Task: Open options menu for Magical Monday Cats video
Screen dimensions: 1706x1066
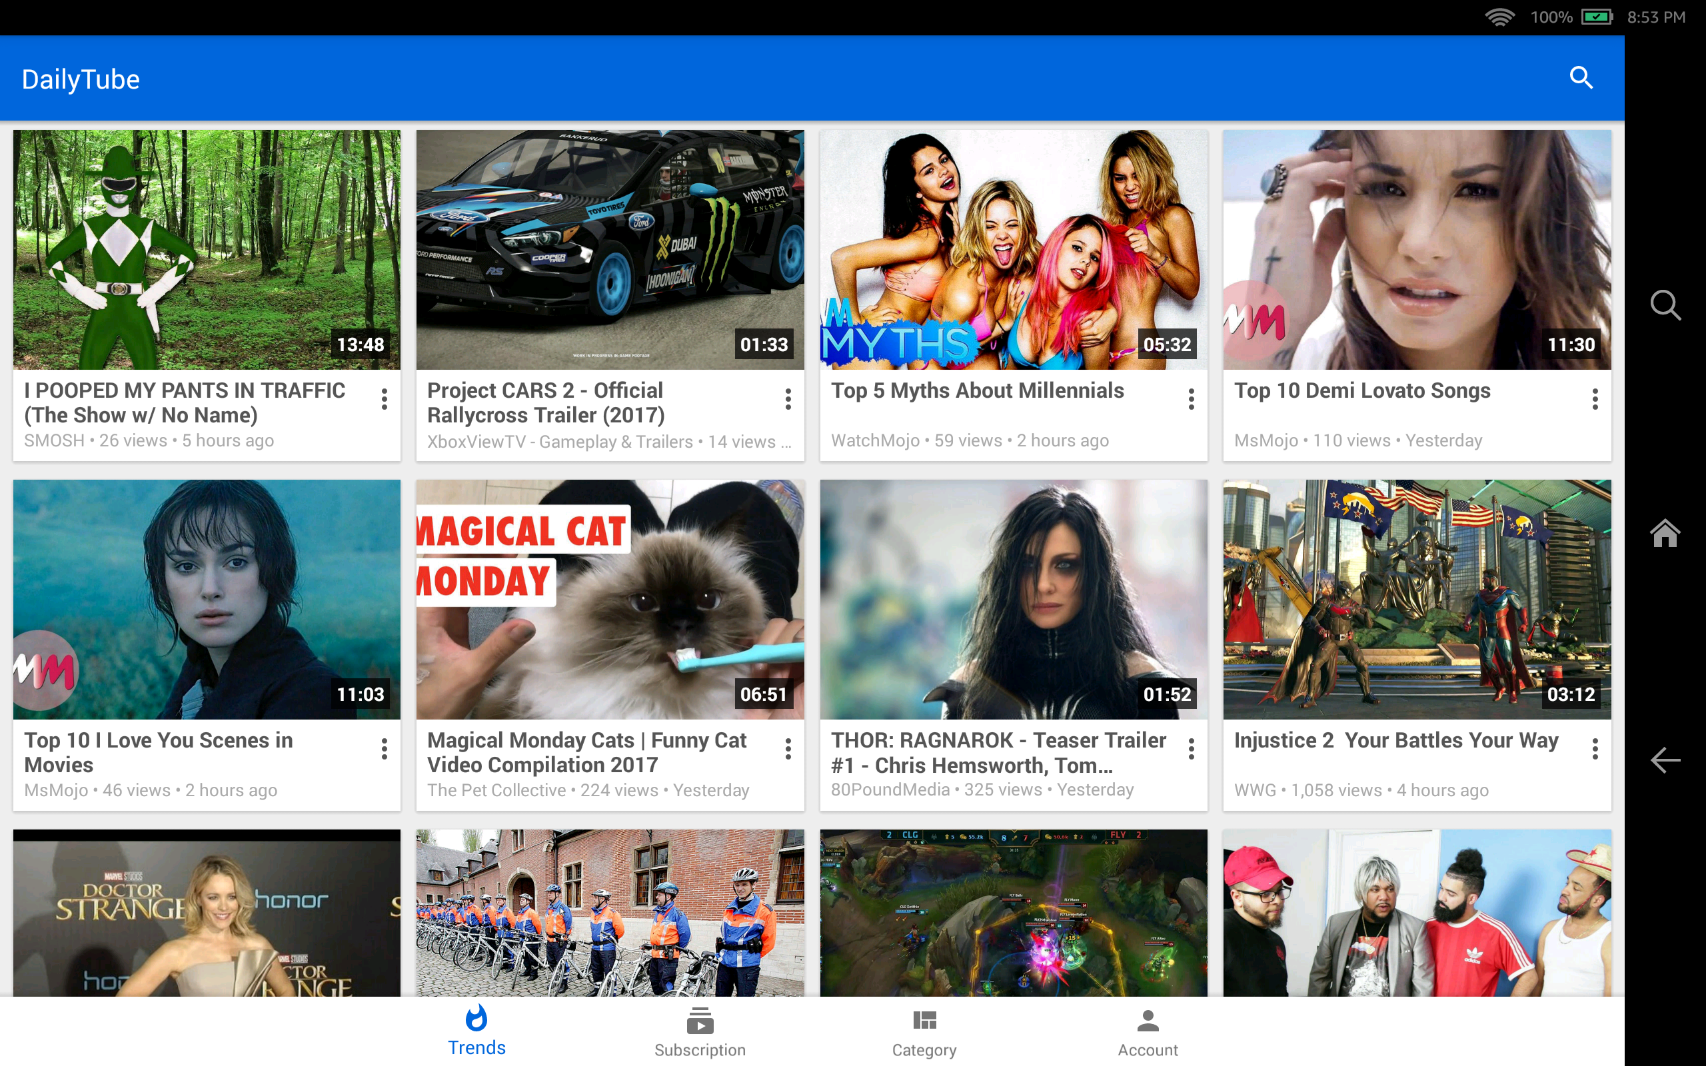Action: [x=788, y=749]
